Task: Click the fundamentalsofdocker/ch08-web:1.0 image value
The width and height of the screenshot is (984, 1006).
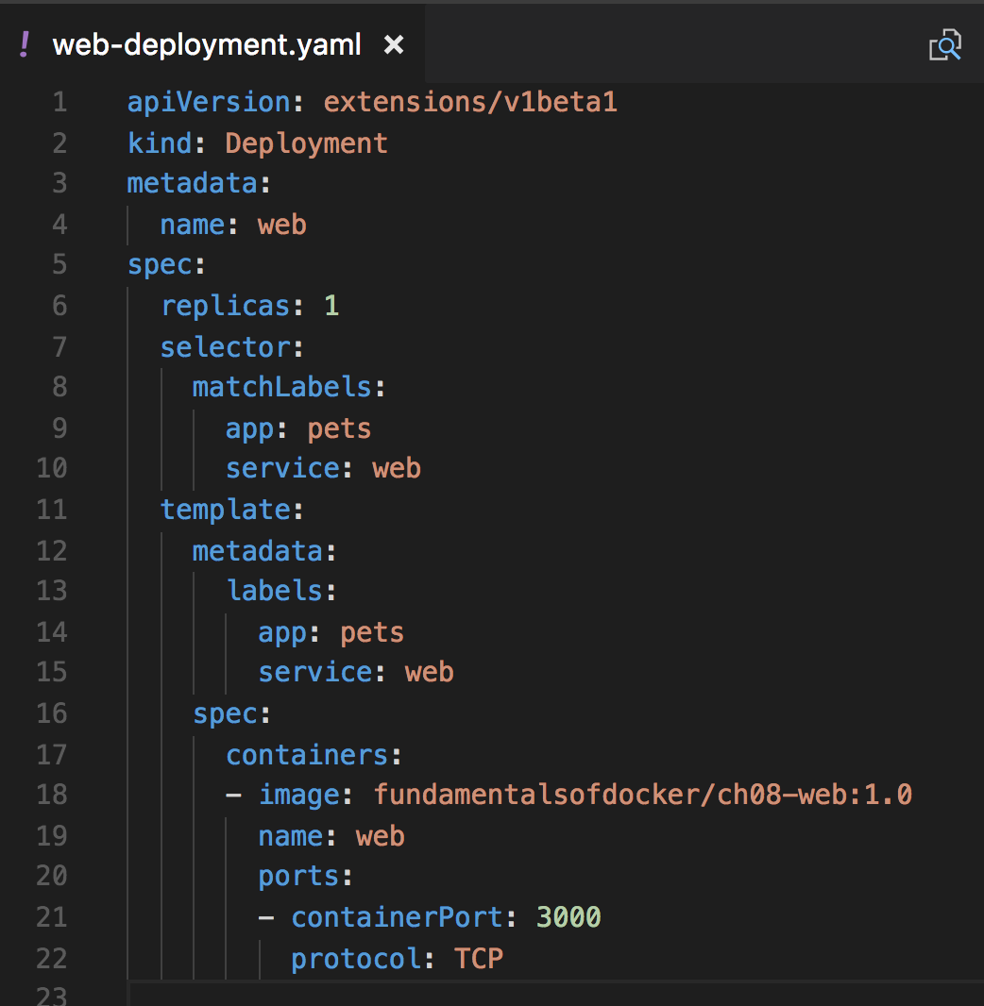Action: tap(642, 795)
